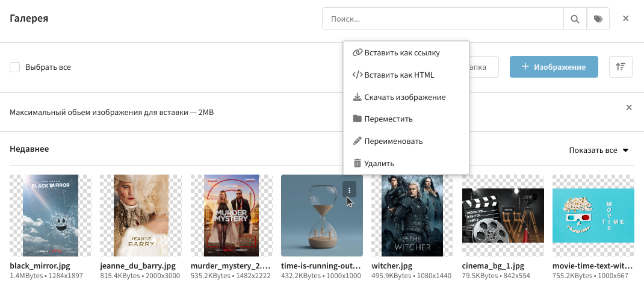Open the tags filter icon
The height and width of the screenshot is (292, 644).
point(598,19)
